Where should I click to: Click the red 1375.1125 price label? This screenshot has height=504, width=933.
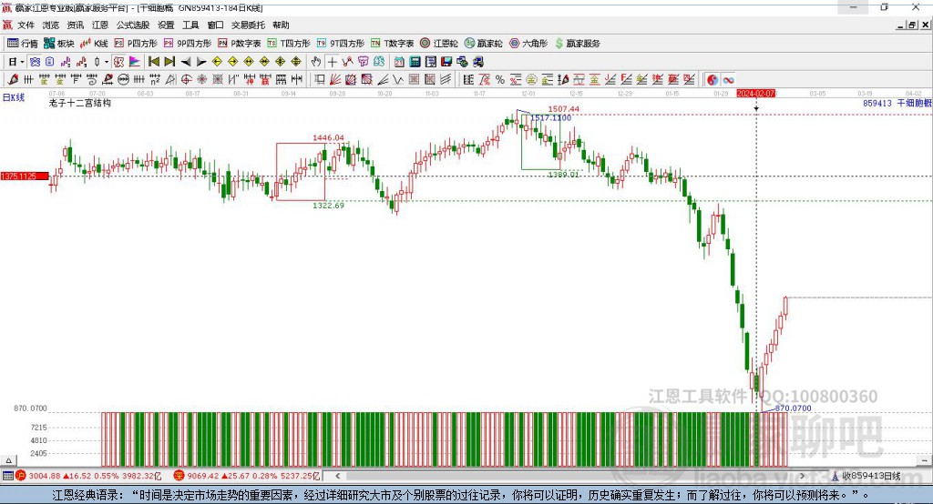tap(24, 176)
